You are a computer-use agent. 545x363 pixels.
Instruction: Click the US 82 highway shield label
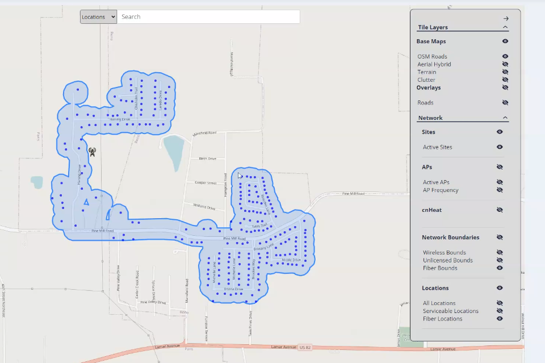pyautogui.click(x=305, y=347)
